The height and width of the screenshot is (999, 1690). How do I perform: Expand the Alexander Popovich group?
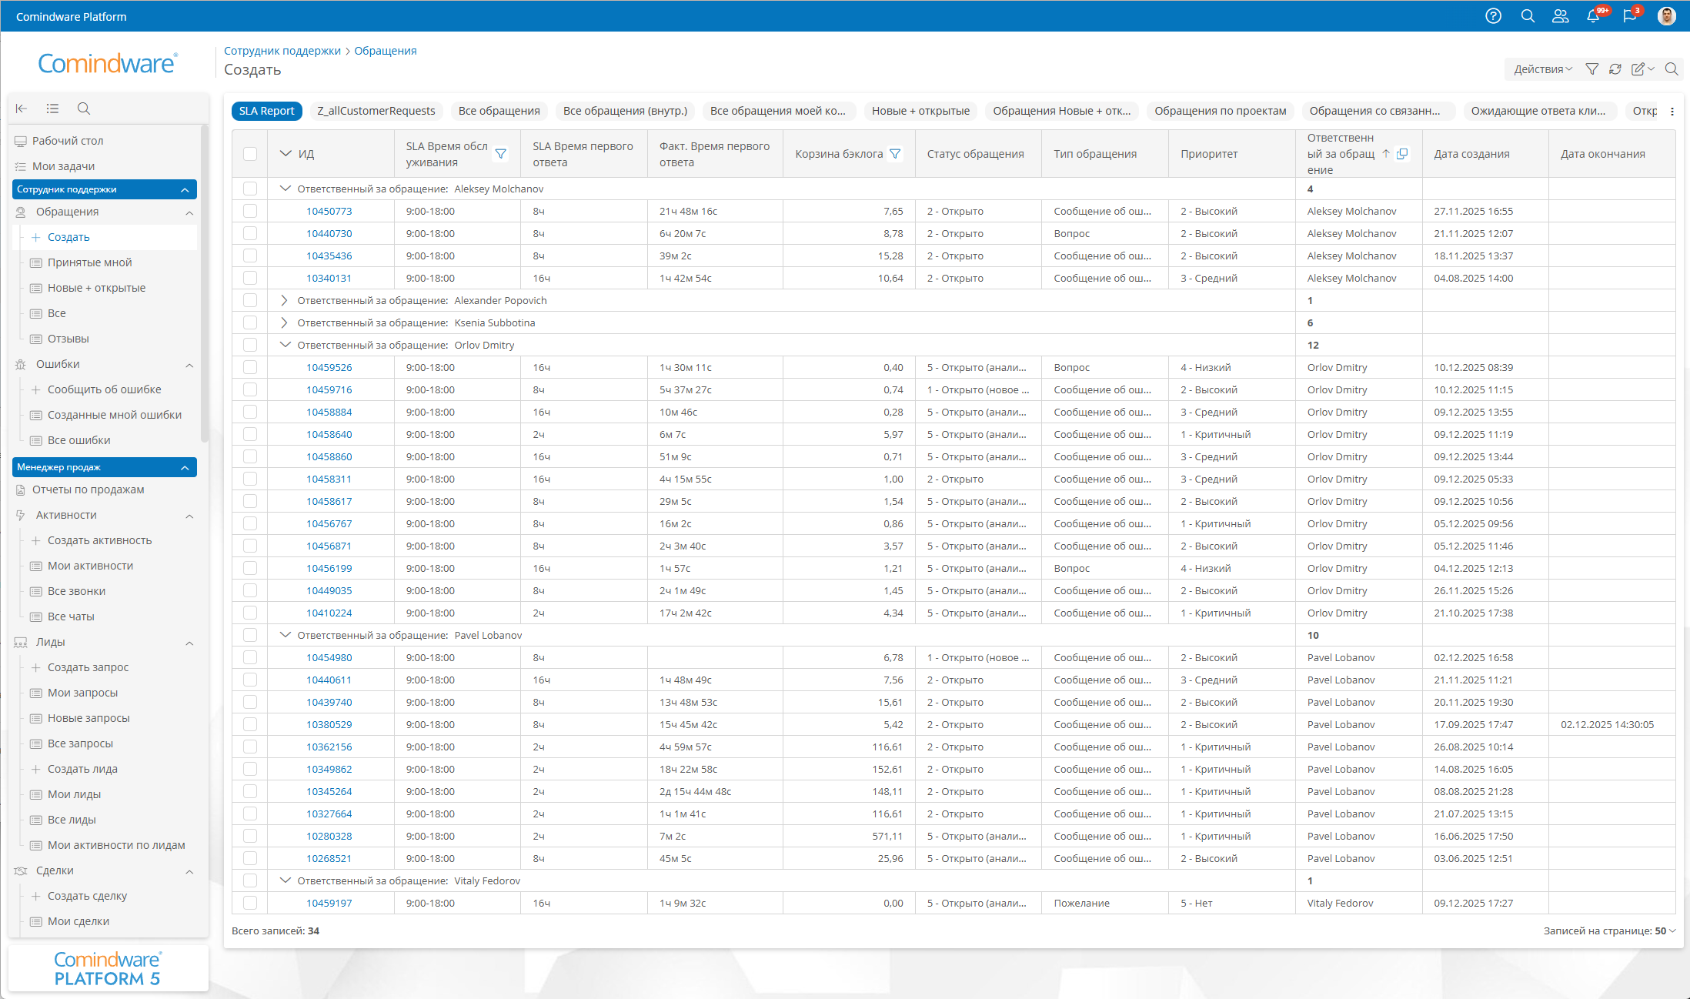coord(284,300)
